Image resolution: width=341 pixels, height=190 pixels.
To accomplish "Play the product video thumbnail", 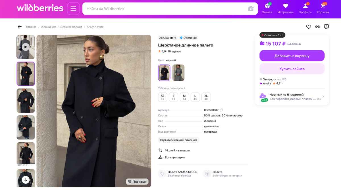I will tap(26, 47).
